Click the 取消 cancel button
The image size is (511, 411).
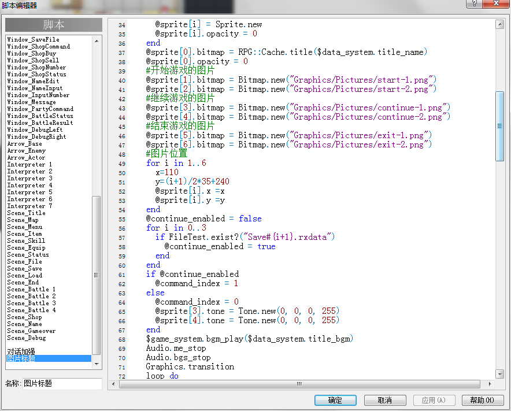click(x=385, y=400)
